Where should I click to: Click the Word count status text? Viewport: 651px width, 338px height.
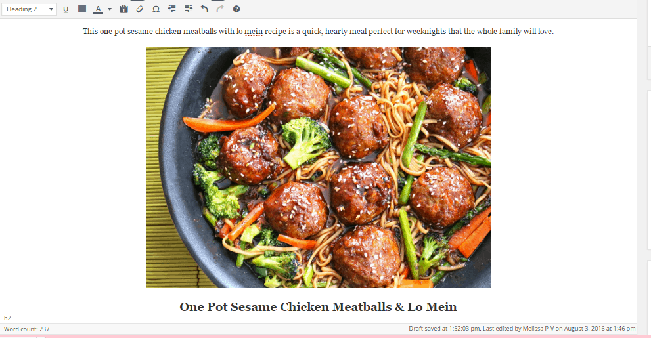[26, 329]
